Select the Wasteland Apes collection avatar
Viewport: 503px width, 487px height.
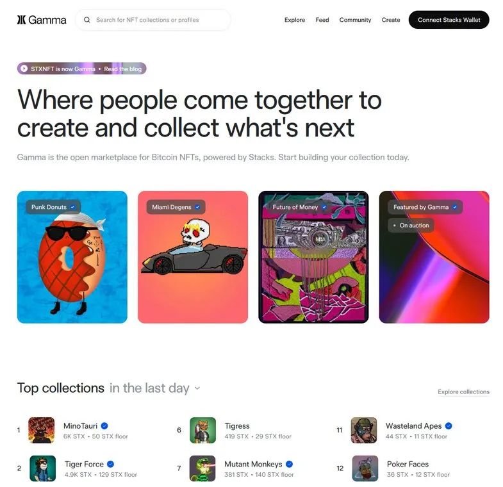(x=364, y=430)
